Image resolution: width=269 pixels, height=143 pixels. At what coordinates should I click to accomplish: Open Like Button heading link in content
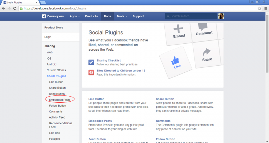coord(96,99)
